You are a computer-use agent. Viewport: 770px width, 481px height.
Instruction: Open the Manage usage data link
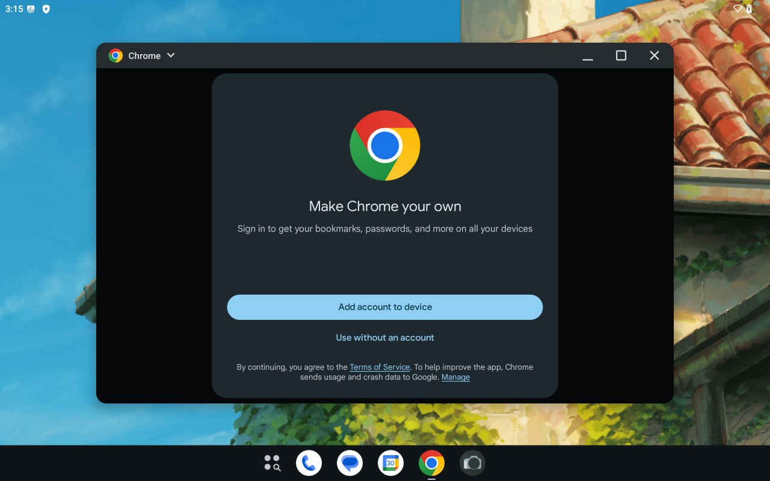pyautogui.click(x=455, y=377)
